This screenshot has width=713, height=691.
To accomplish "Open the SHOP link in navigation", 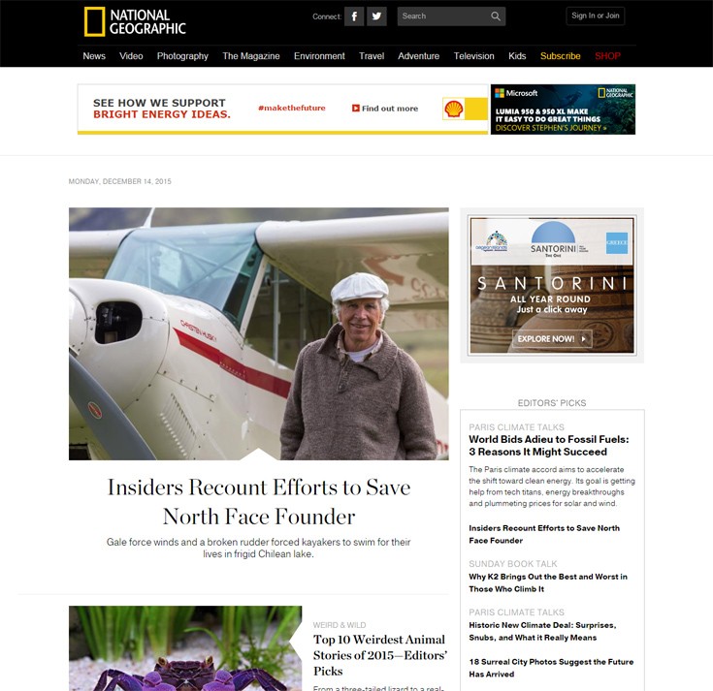I will pos(607,56).
